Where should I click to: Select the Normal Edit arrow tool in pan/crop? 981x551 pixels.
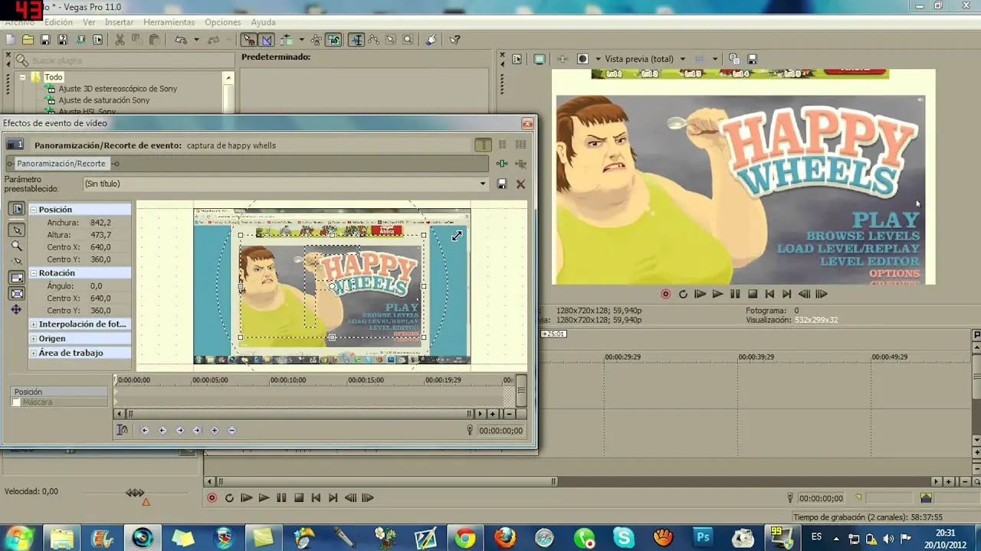tap(16, 230)
